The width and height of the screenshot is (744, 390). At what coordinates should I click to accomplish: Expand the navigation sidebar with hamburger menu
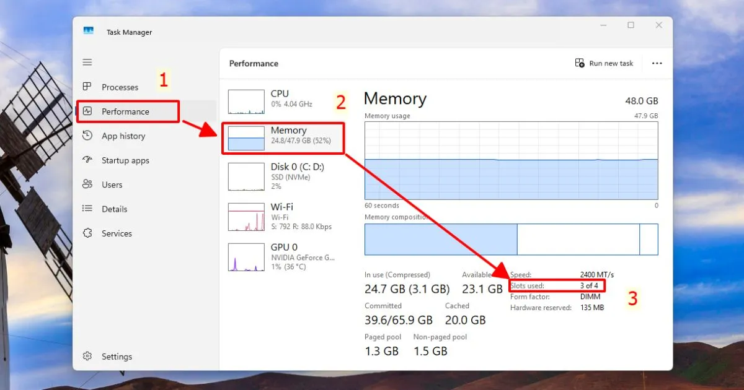tap(87, 62)
